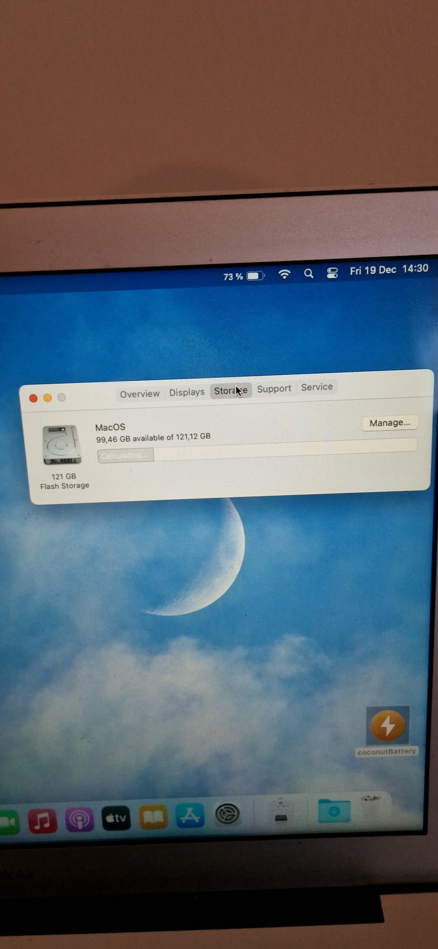Switch to the Displays tab

(x=187, y=392)
